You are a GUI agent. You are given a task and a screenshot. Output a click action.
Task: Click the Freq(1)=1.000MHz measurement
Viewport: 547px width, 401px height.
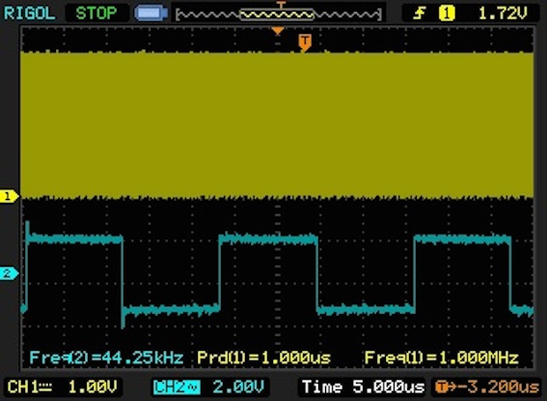click(441, 358)
